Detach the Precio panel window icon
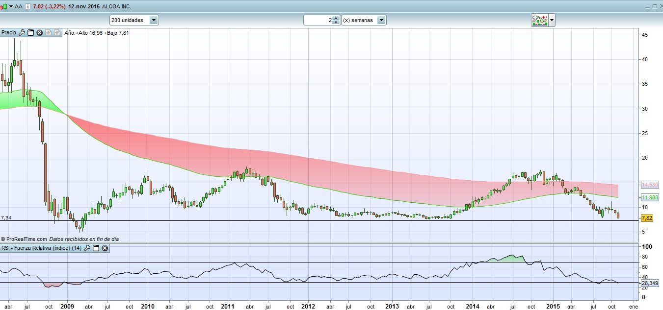The height and width of the screenshot is (310, 663). (x=30, y=33)
